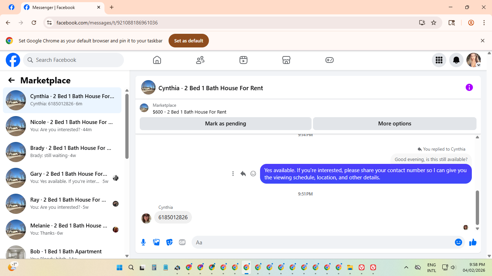Attach a photo file icon
492x276 pixels.
(x=156, y=242)
